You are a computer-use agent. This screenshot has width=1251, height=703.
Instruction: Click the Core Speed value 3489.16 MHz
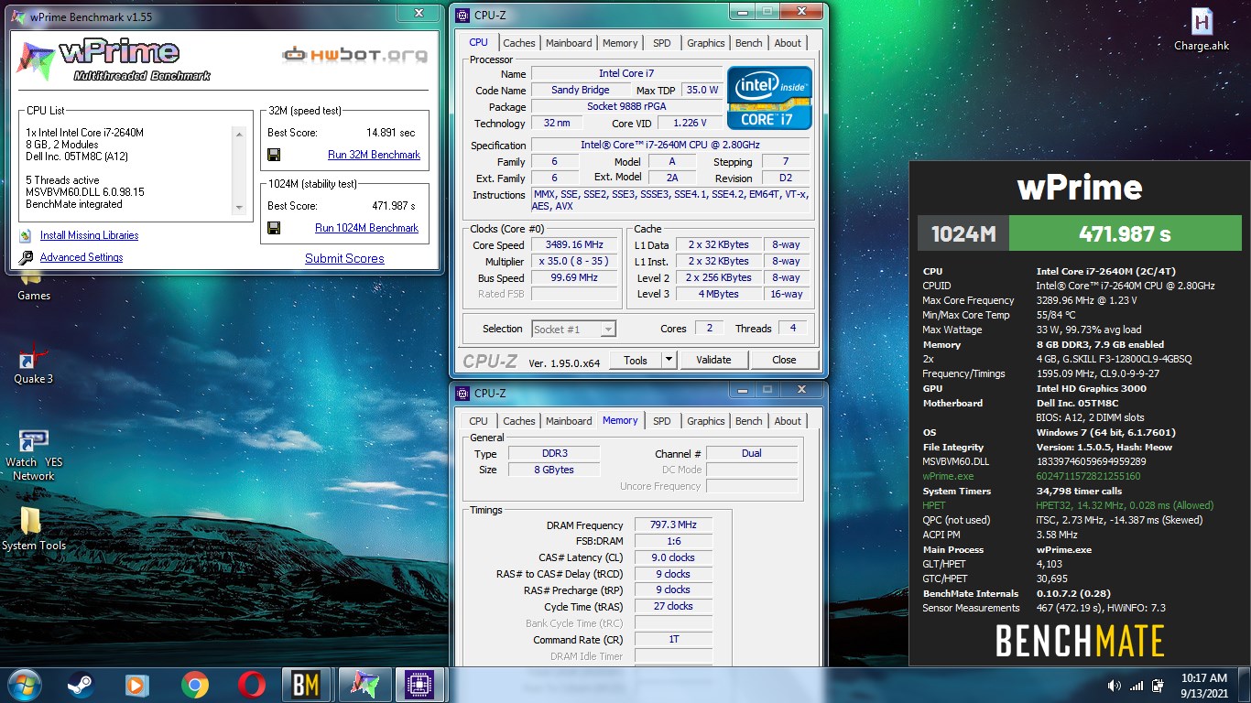pos(575,244)
